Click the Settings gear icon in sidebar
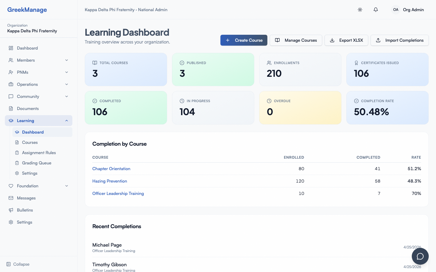 11,222
